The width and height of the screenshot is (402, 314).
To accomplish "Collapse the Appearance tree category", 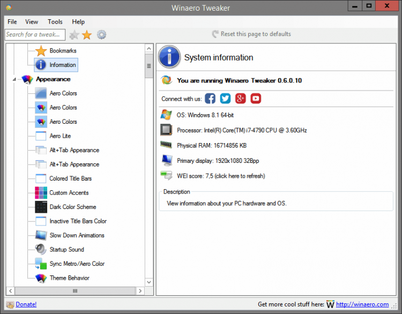I will click(x=14, y=79).
